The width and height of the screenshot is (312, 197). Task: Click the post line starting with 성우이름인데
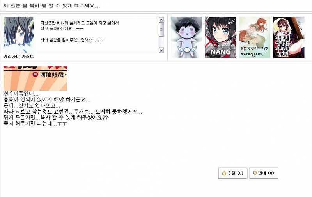pos(21,94)
